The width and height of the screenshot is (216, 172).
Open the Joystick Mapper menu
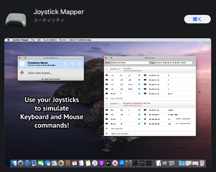(x=21, y=40)
